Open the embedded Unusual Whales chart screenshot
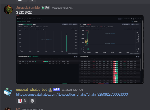150x110 pixels. (x=80, y=50)
